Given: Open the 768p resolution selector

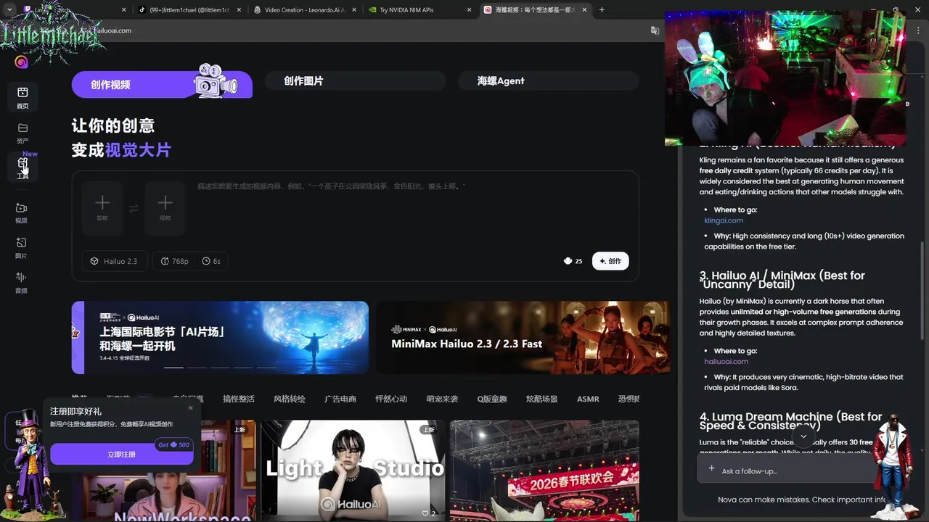Looking at the screenshot, I should [x=174, y=261].
